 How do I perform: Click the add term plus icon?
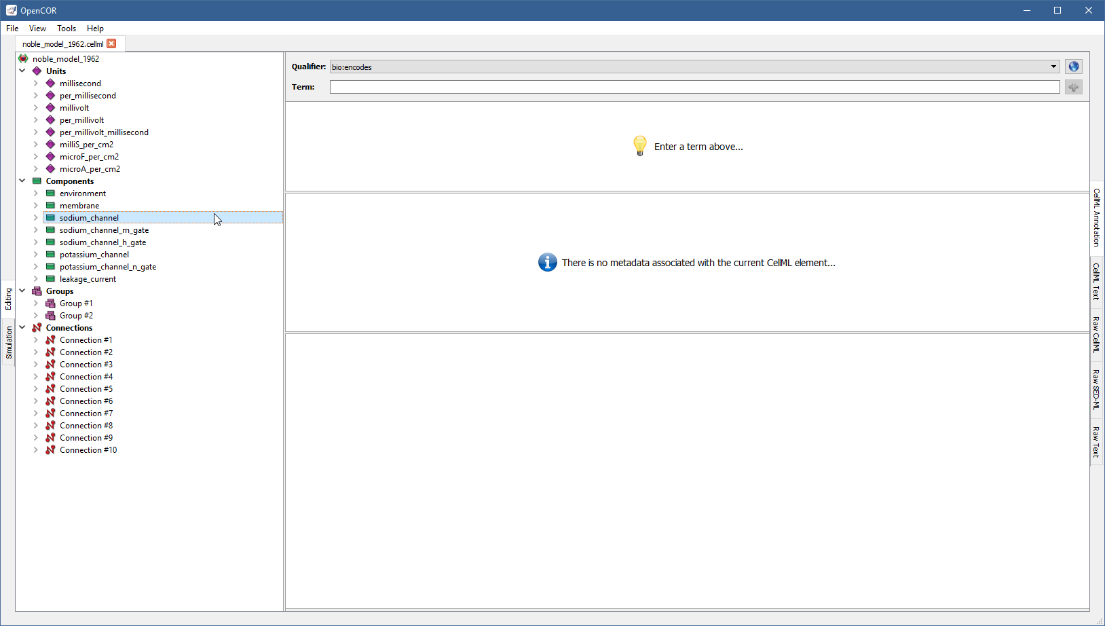tap(1073, 87)
